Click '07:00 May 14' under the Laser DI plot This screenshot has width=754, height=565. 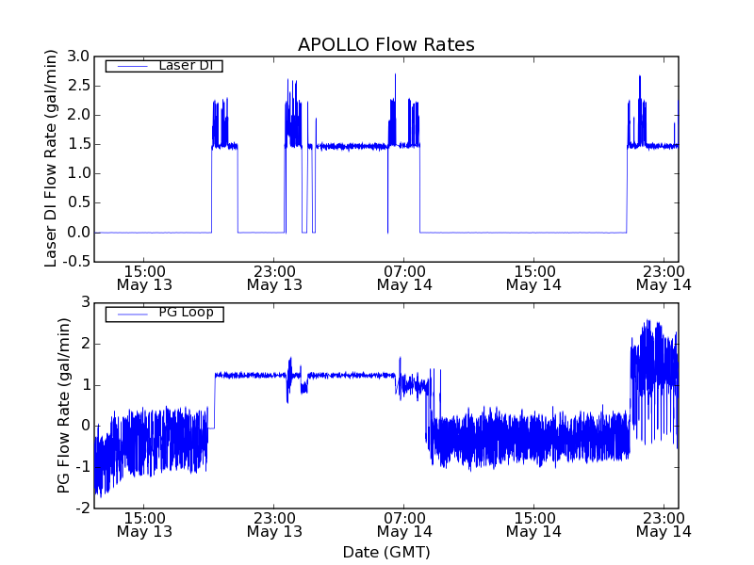[x=404, y=278]
